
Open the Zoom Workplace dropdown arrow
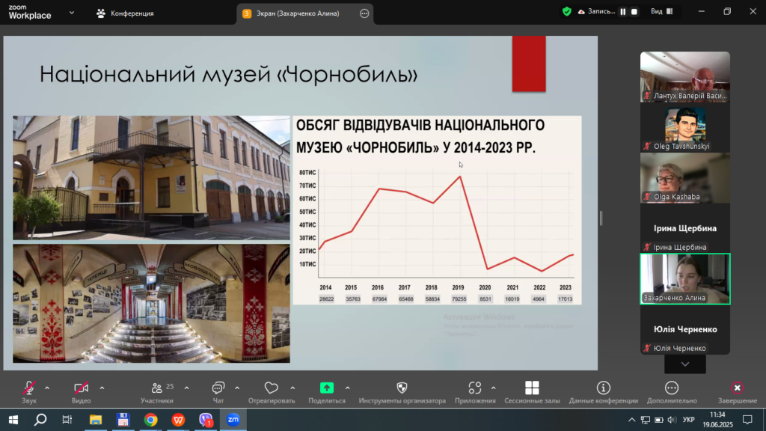coord(72,13)
